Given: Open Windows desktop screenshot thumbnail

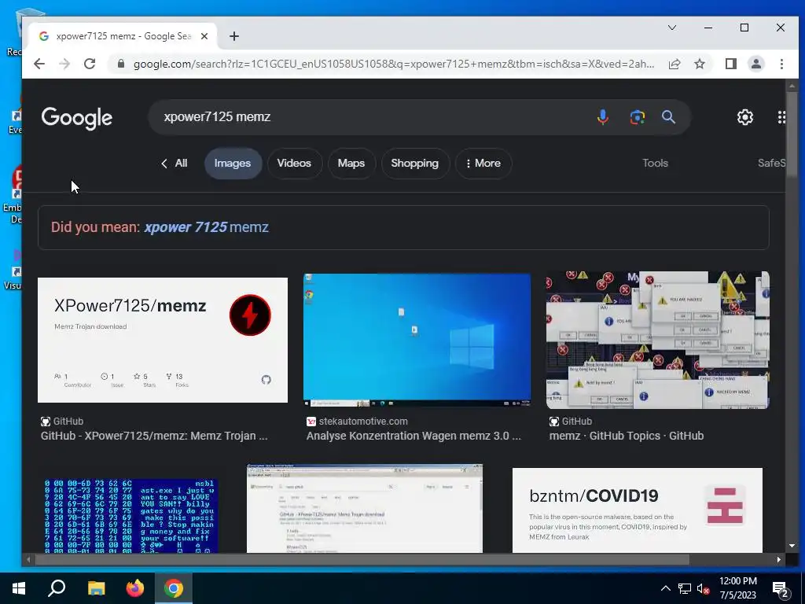Looking at the screenshot, I should tap(417, 340).
